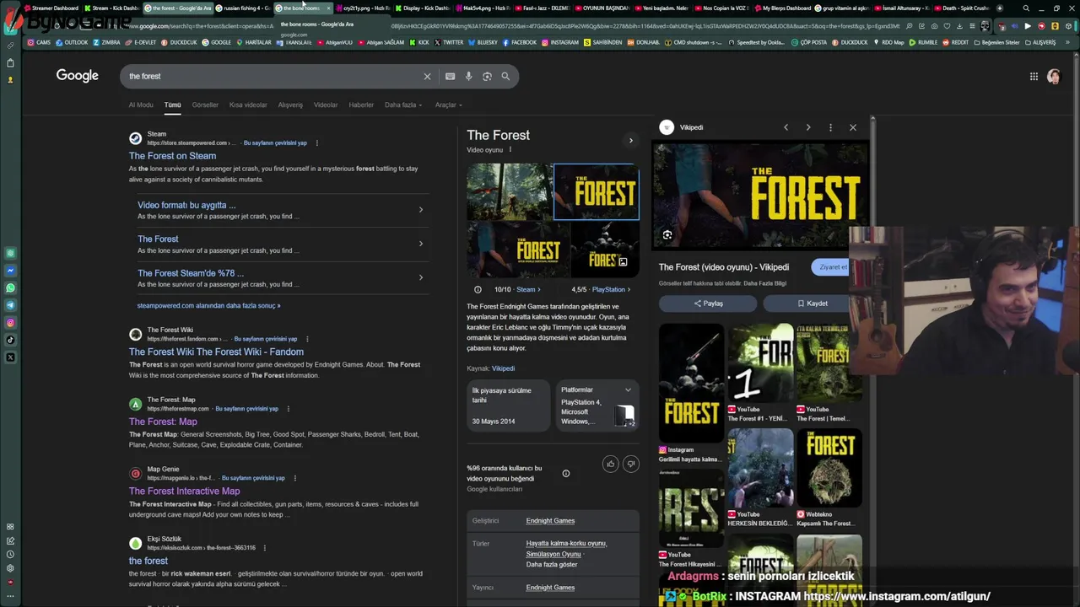Open the workspaces grid icon in the sidebar
Image resolution: width=1080 pixels, height=607 pixels.
click(x=10, y=527)
